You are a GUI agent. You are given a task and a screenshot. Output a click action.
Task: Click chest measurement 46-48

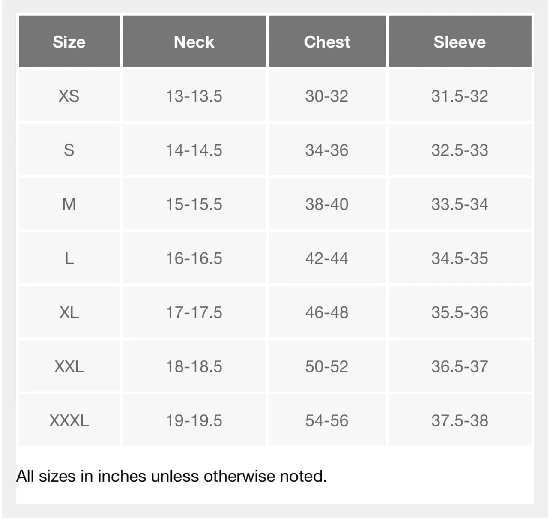tap(327, 312)
